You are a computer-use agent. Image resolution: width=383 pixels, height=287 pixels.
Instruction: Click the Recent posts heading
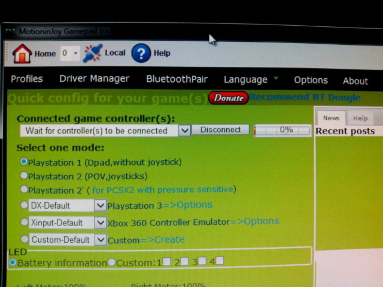coord(345,131)
